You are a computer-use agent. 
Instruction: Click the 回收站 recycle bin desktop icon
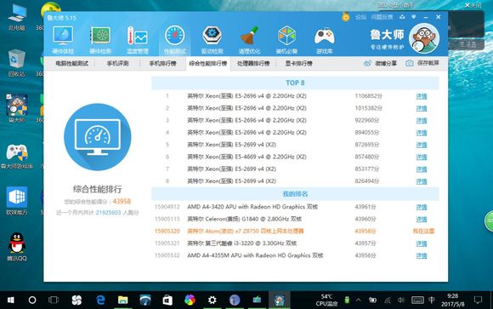(x=17, y=63)
